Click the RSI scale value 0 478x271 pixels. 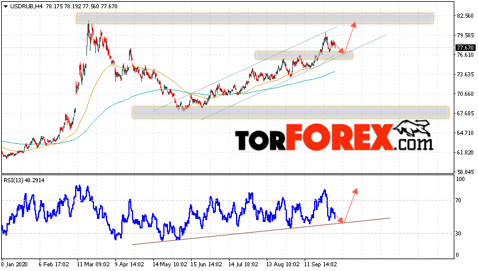click(457, 255)
